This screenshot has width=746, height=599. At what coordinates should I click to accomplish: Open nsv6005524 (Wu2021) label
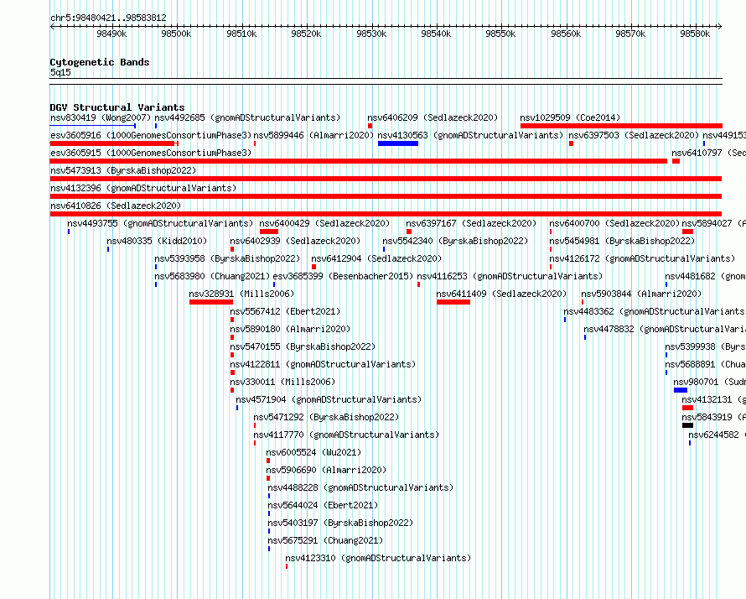pyautogui.click(x=313, y=452)
